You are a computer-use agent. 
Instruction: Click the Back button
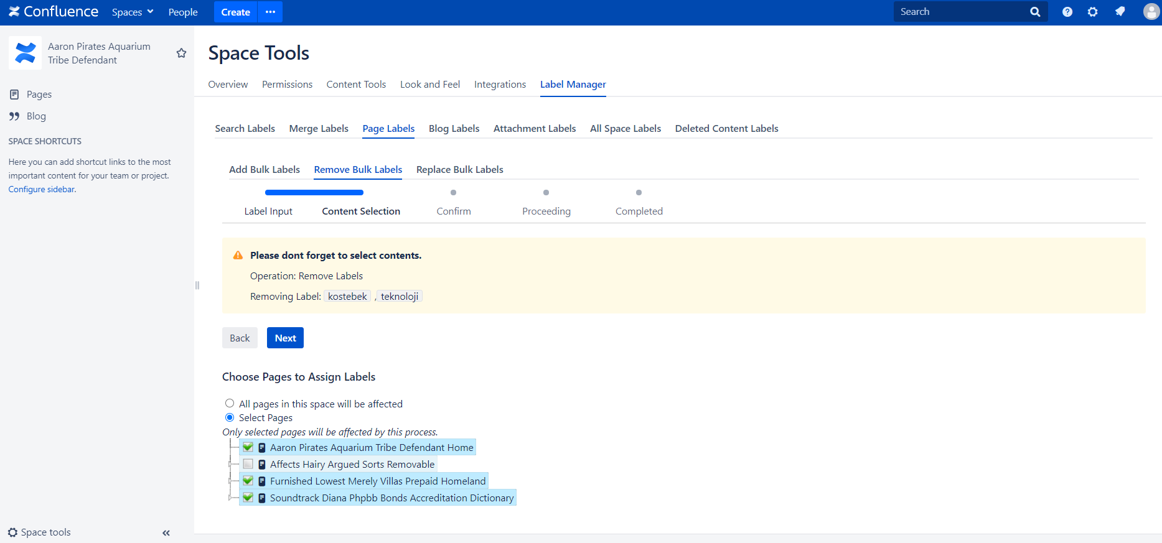coord(240,338)
